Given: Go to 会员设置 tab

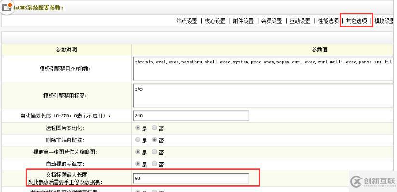Looking at the screenshot, I should tap(272, 21).
